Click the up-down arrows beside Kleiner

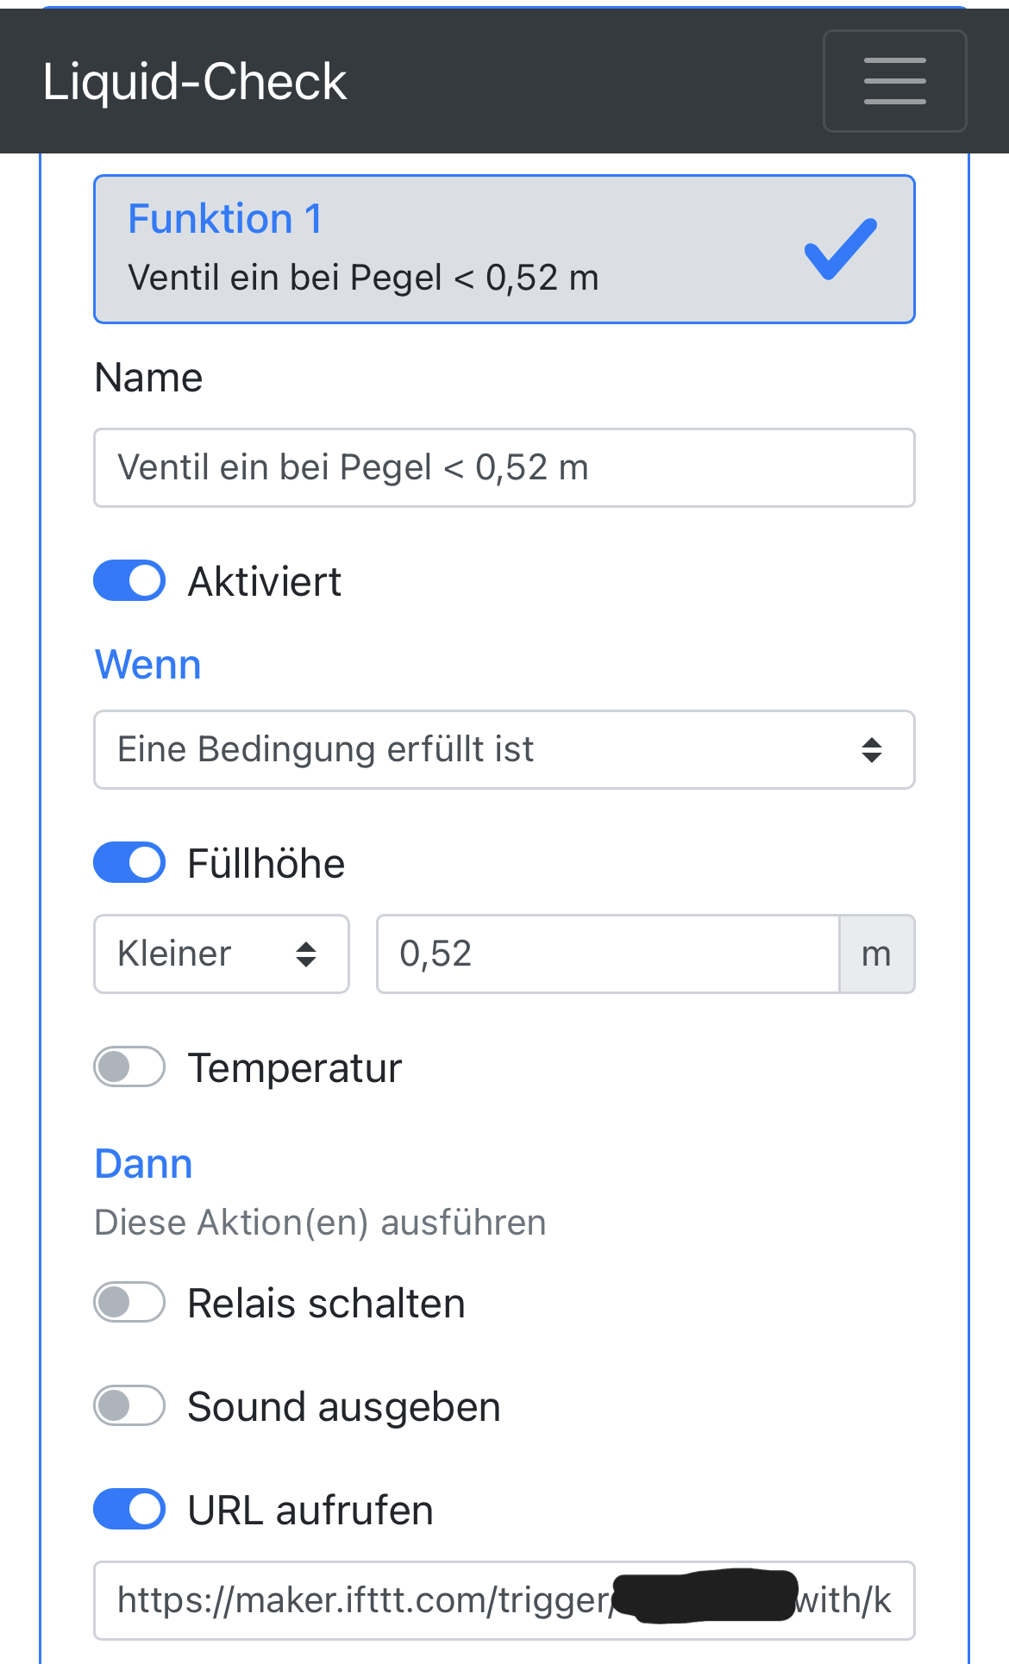tap(306, 954)
